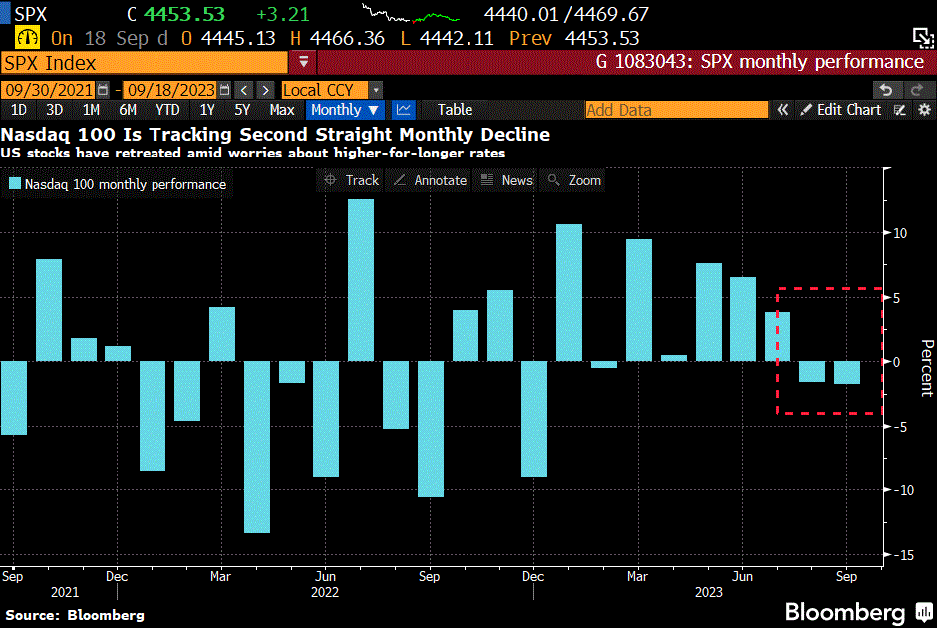The width and height of the screenshot is (937, 628).
Task: Click the SPX intraday sparkline
Action: 411,14
